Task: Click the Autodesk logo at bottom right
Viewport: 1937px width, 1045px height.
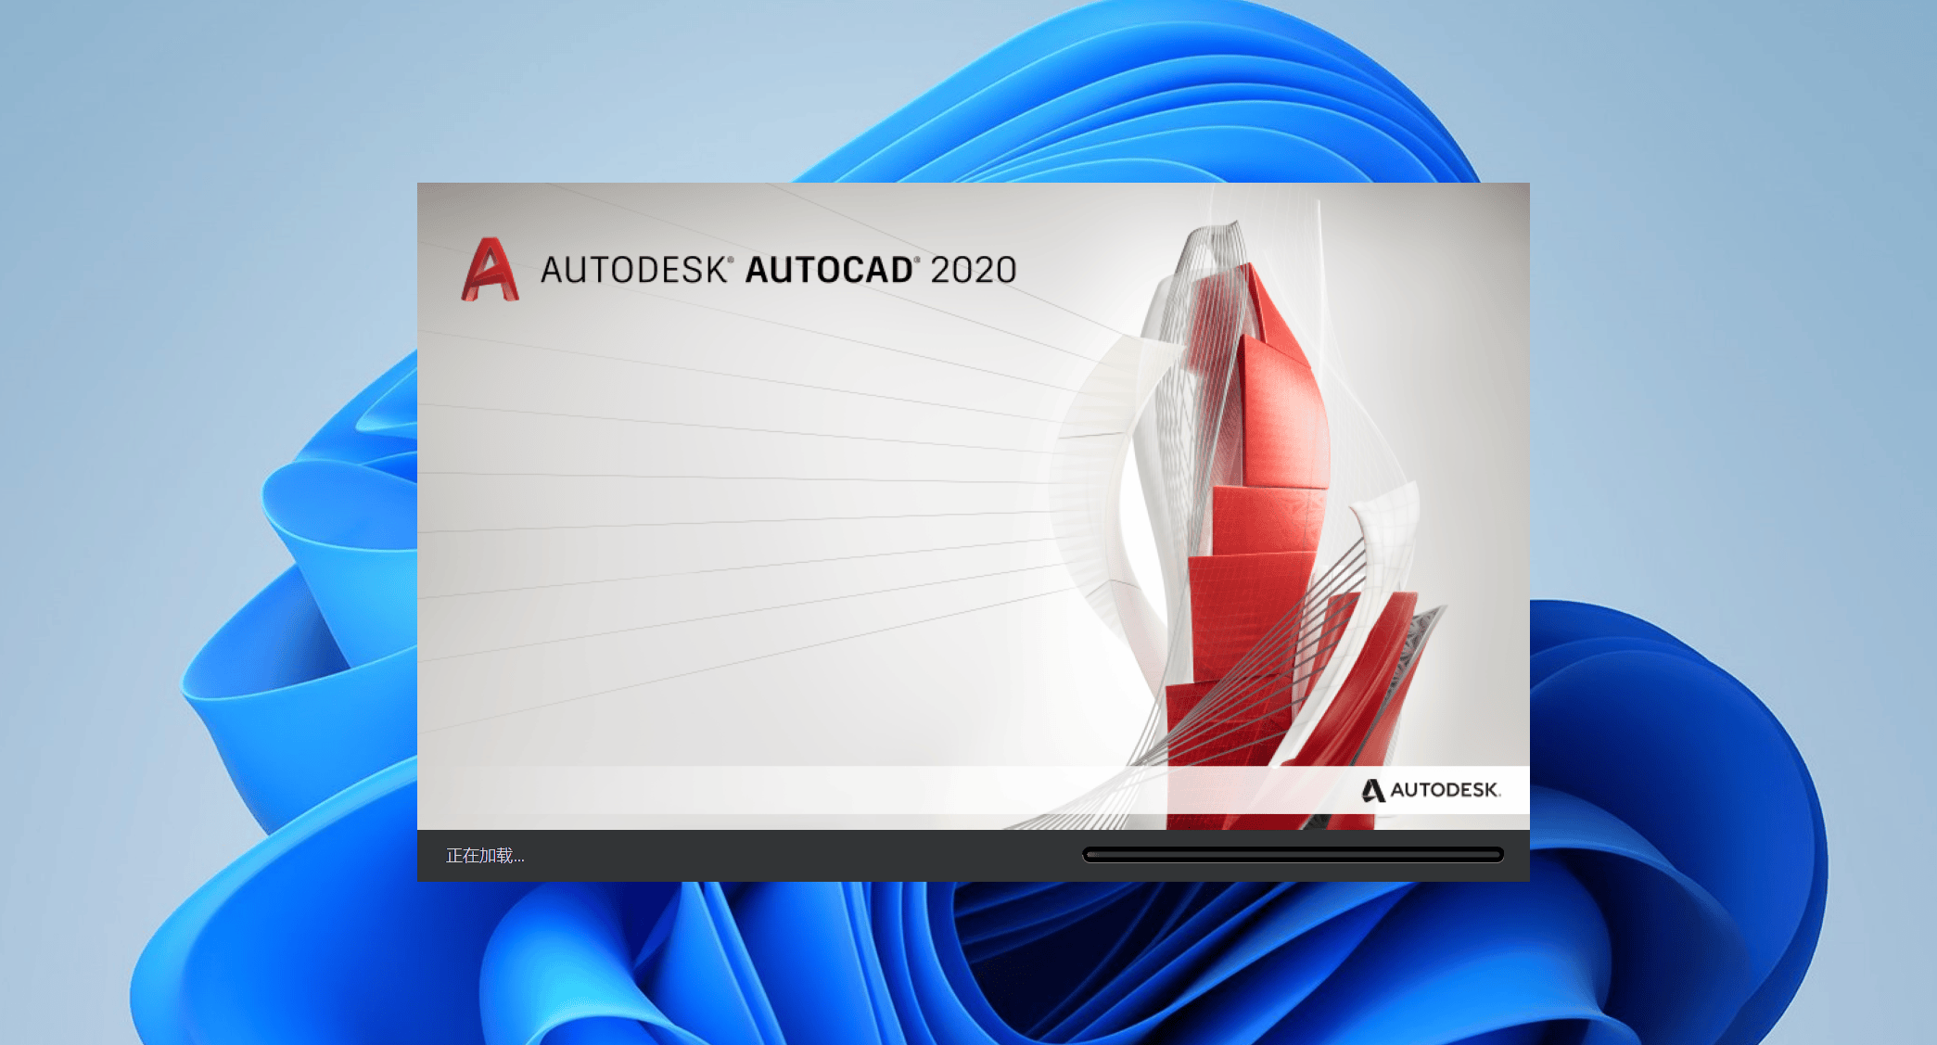Action: pyautogui.click(x=1431, y=790)
